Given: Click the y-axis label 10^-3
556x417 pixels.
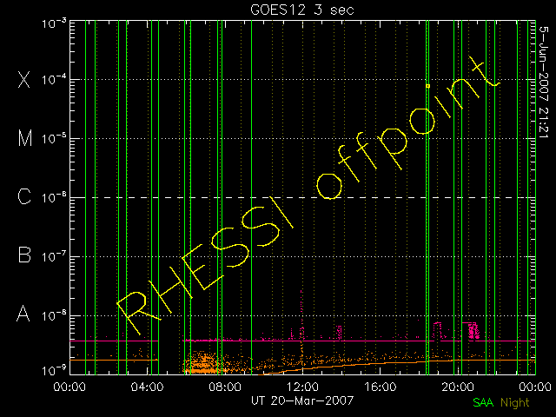Looking at the screenshot, I should click(54, 23).
